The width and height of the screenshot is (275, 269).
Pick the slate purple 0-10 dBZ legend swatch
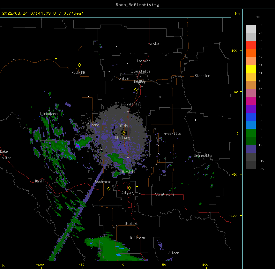(x=251, y=149)
